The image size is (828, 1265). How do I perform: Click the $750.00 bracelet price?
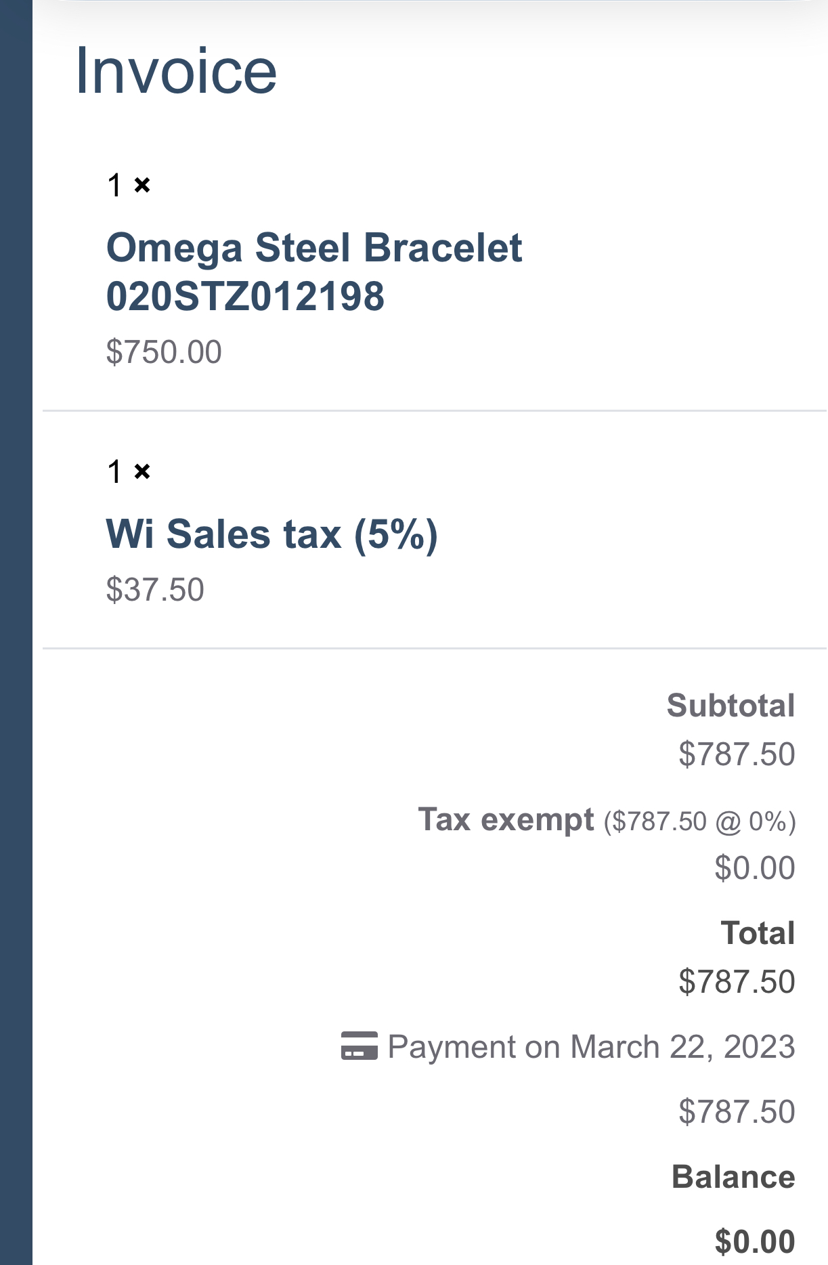pyautogui.click(x=164, y=352)
